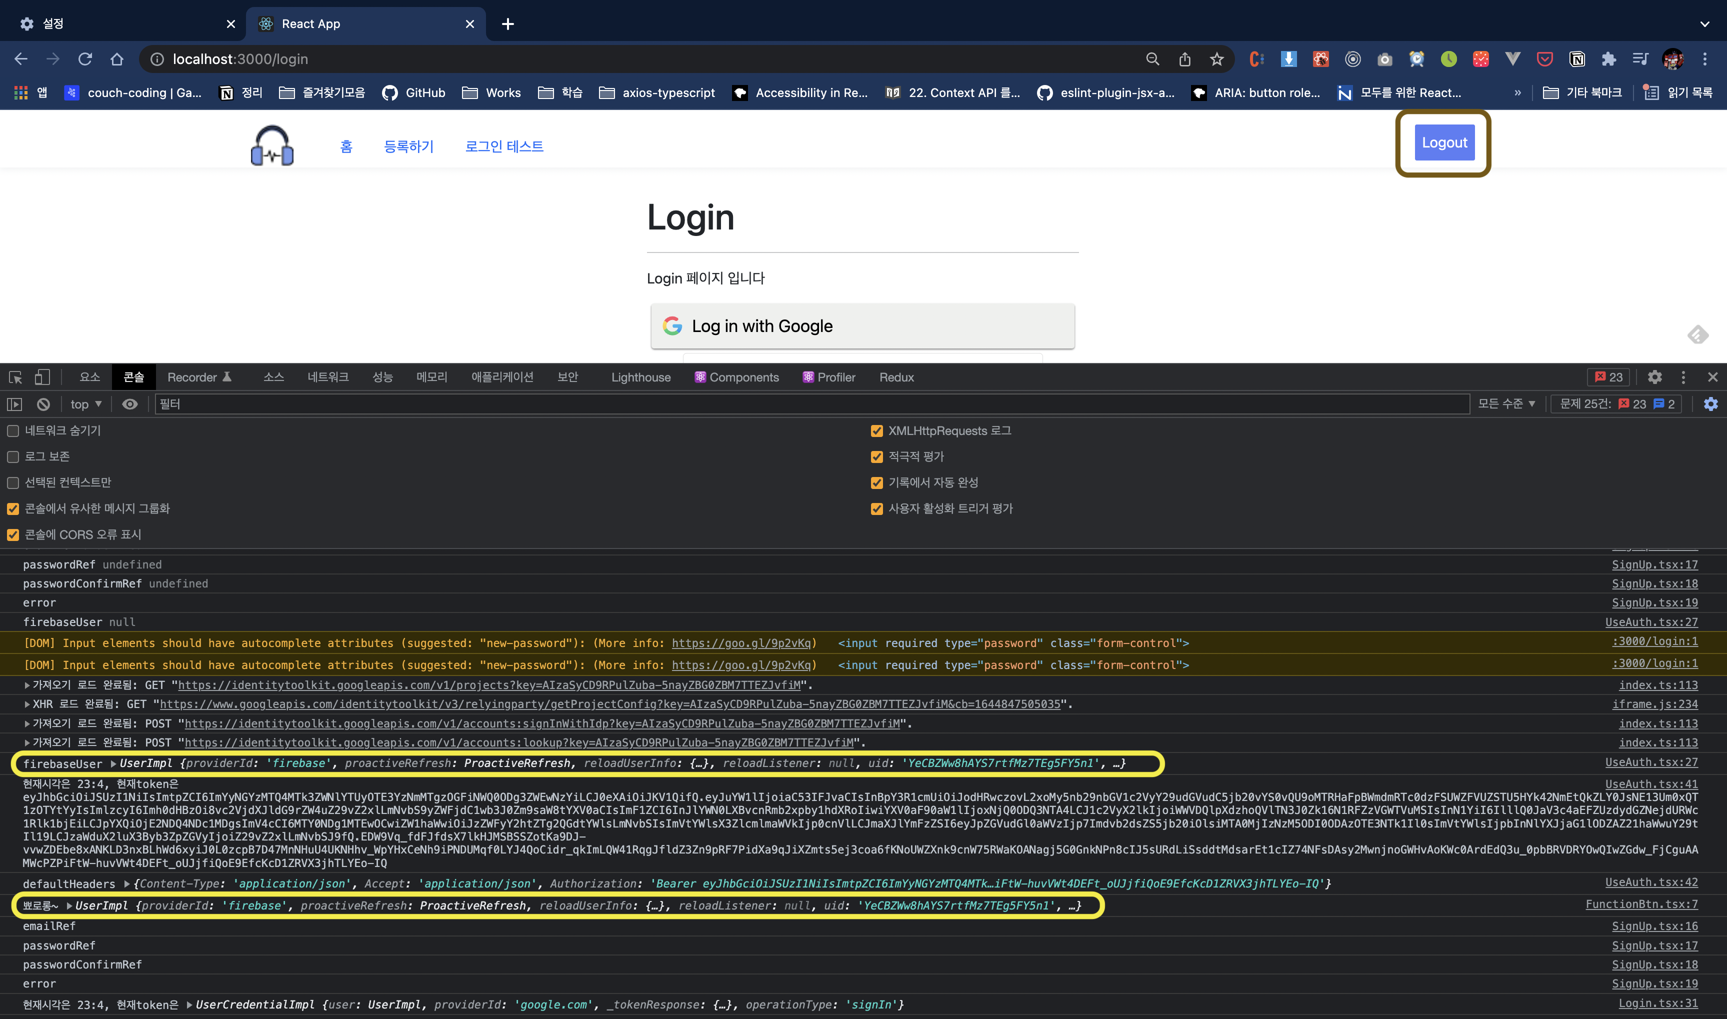Open the 모든 수준 log level dropdown
The image size is (1727, 1019).
(1506, 404)
